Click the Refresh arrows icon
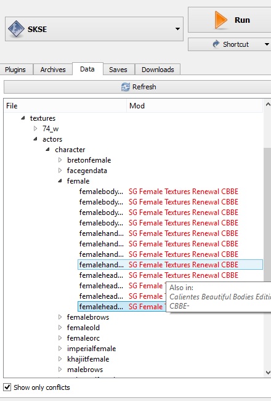Image resolution: width=271 pixels, height=401 pixels. pyautogui.click(x=125, y=87)
